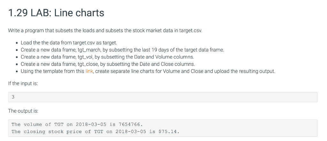Click "target.csv" at end of intro paragraph

coord(190,31)
